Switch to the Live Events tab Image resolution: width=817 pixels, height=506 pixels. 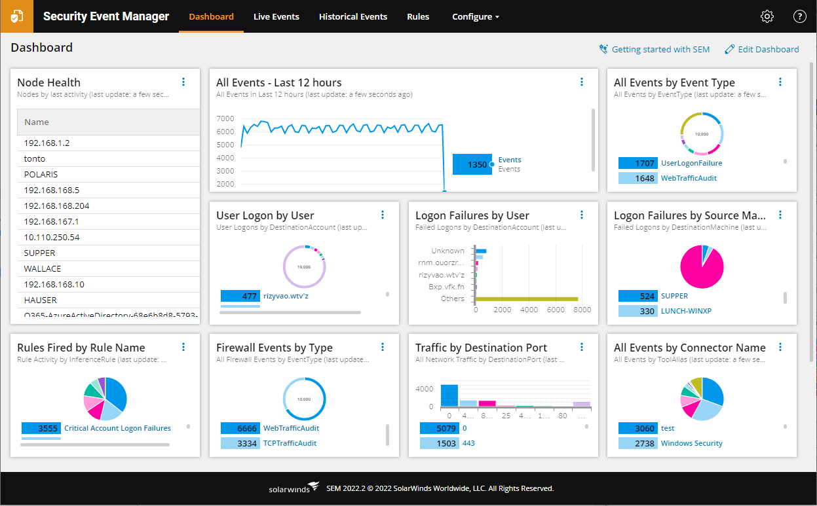click(x=276, y=17)
